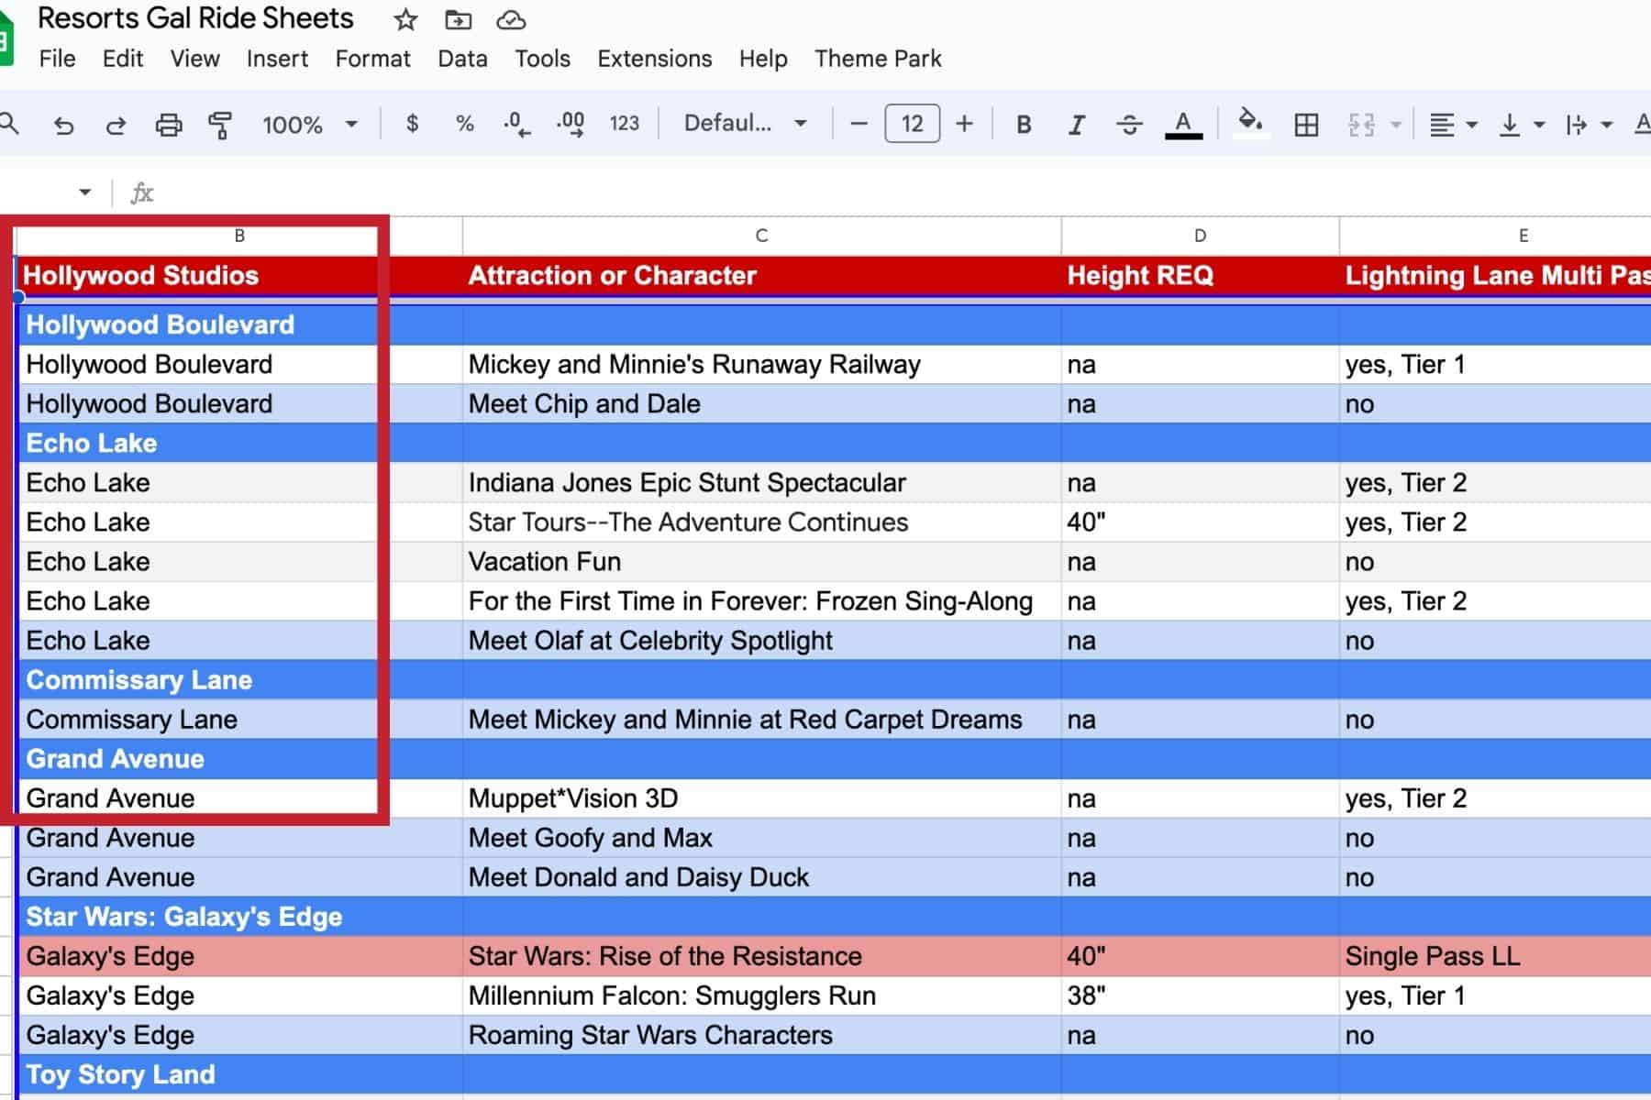
Task: Select Star Tours--The Adventure Continues cell
Action: (x=761, y=522)
